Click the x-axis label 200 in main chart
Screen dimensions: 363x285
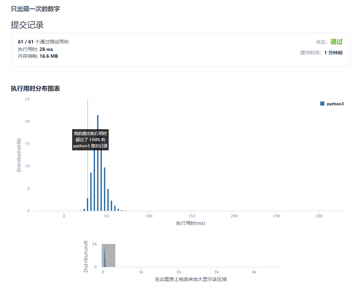(x=234, y=216)
